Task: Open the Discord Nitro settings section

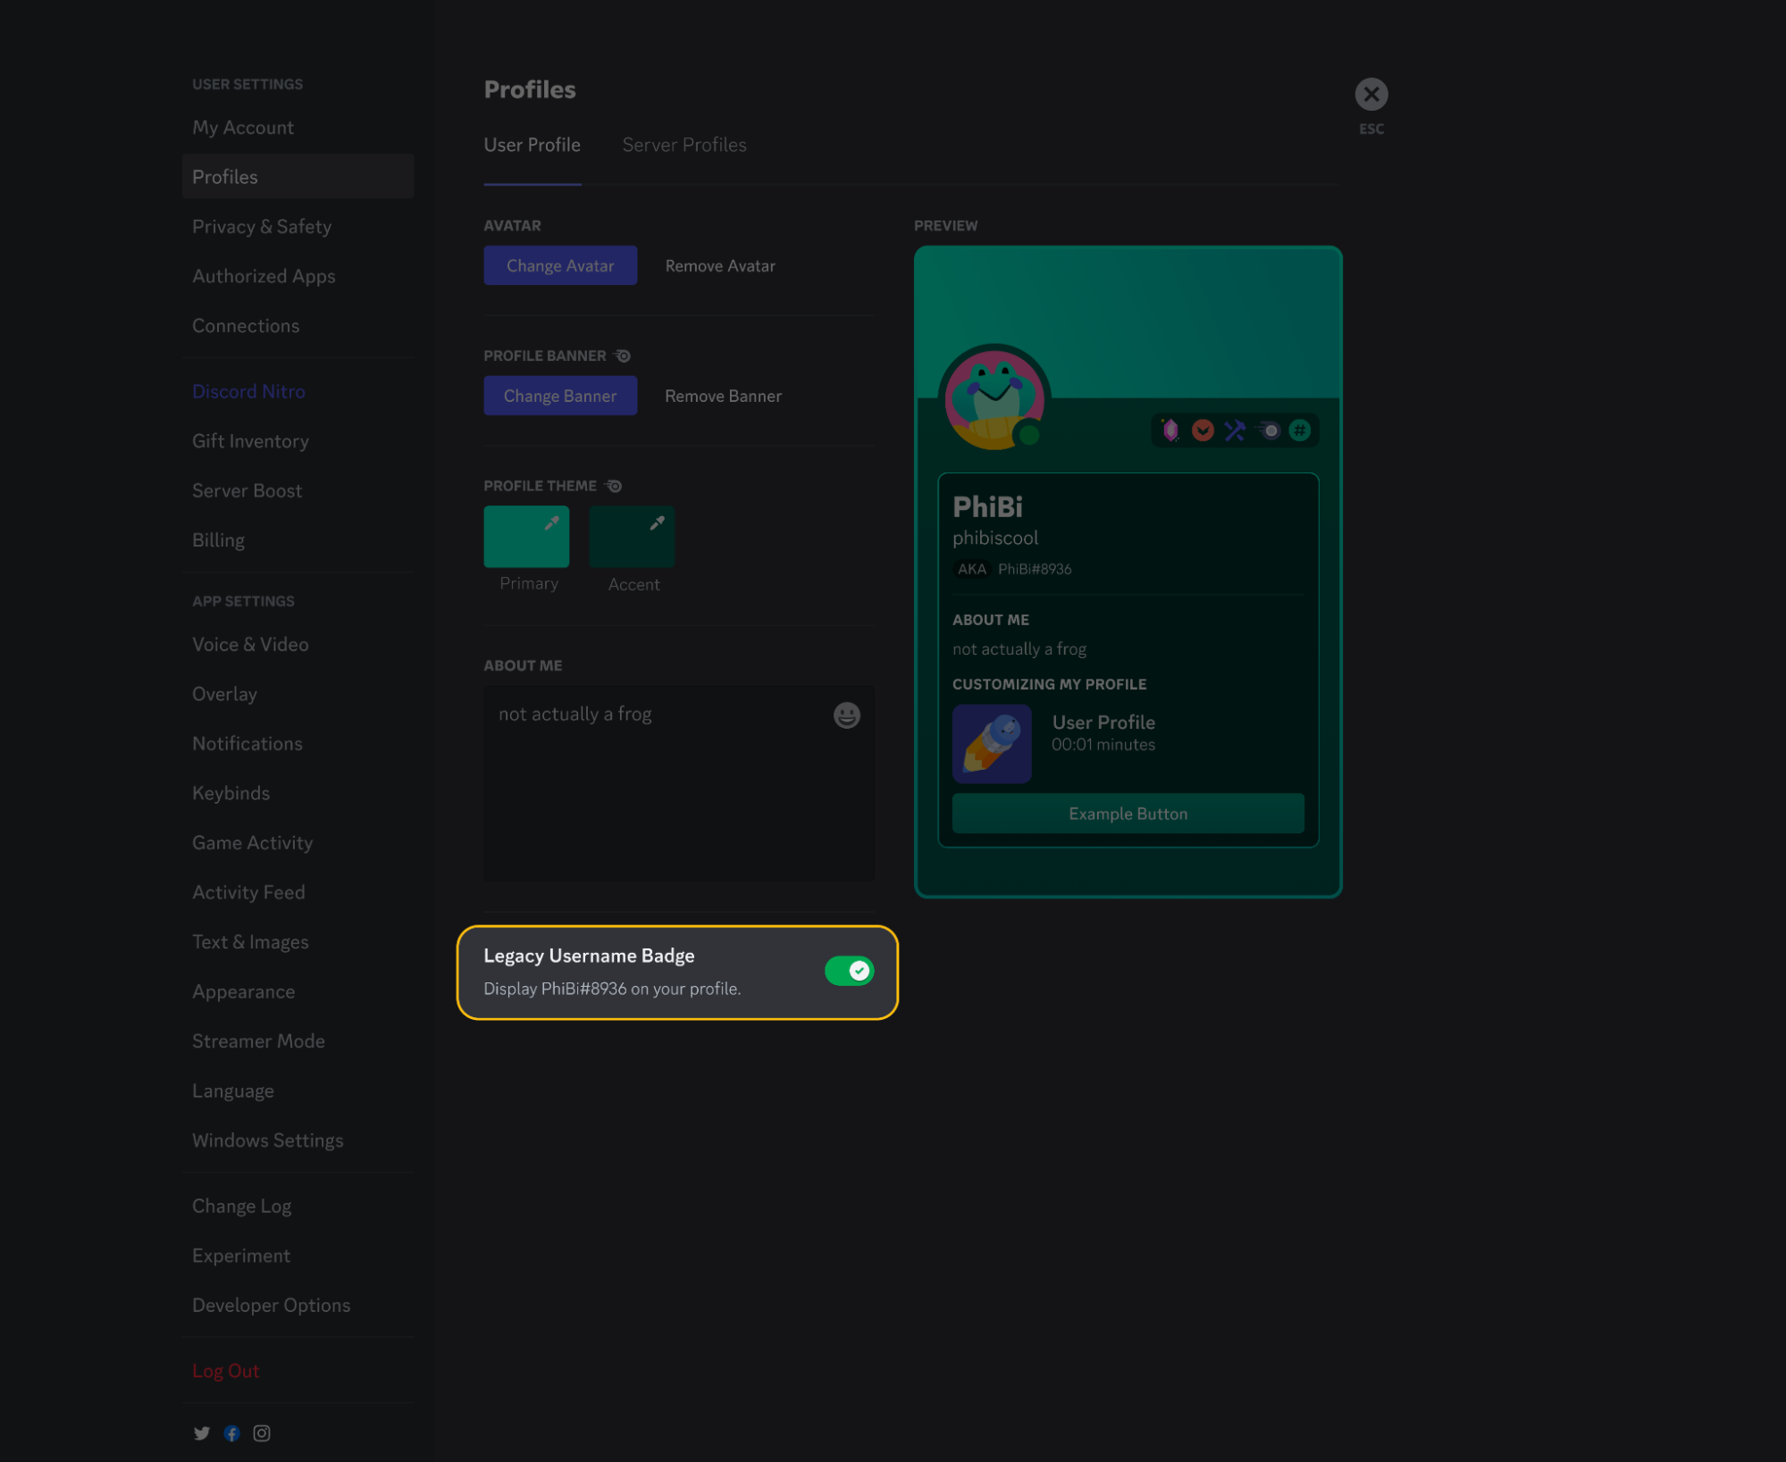Action: point(247,390)
